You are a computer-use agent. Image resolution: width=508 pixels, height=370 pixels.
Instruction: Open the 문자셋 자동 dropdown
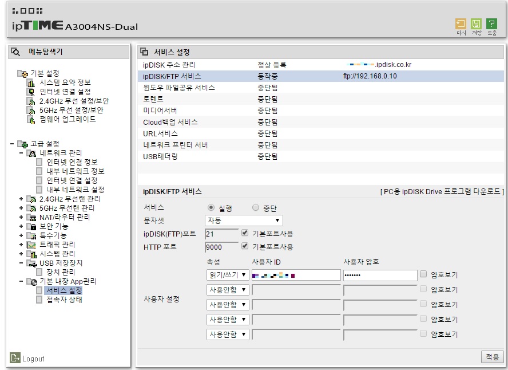(244, 221)
